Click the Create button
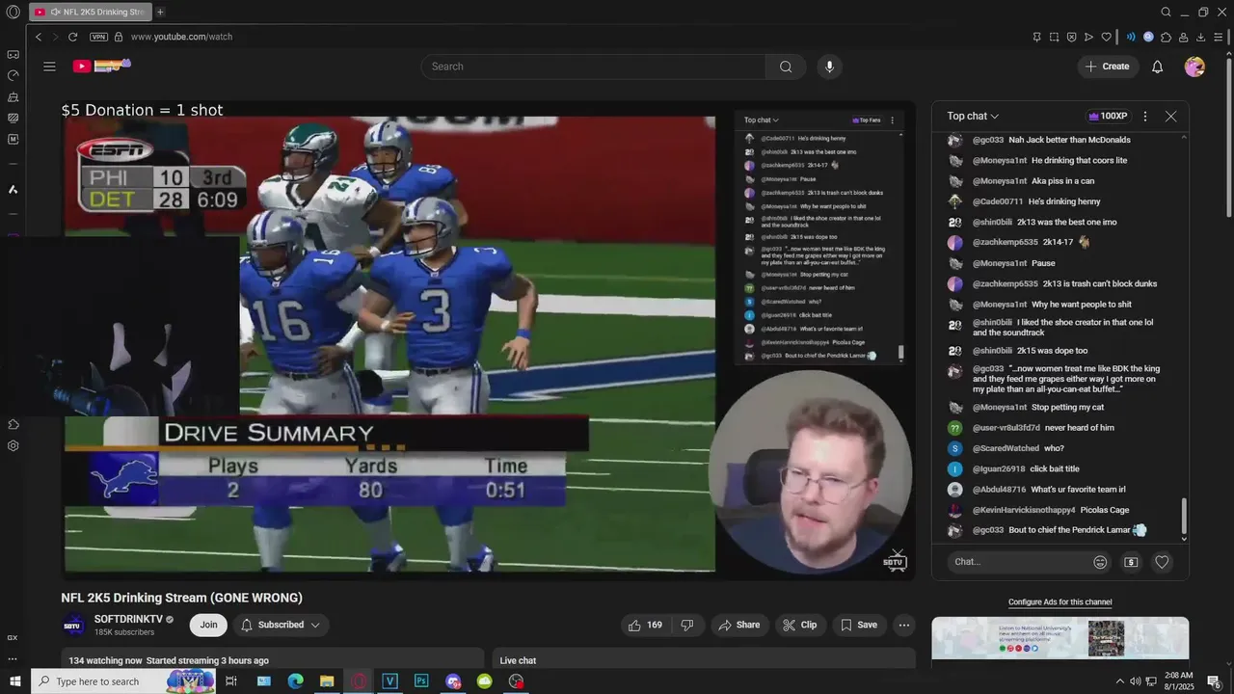The height and width of the screenshot is (694, 1234). pos(1107,67)
